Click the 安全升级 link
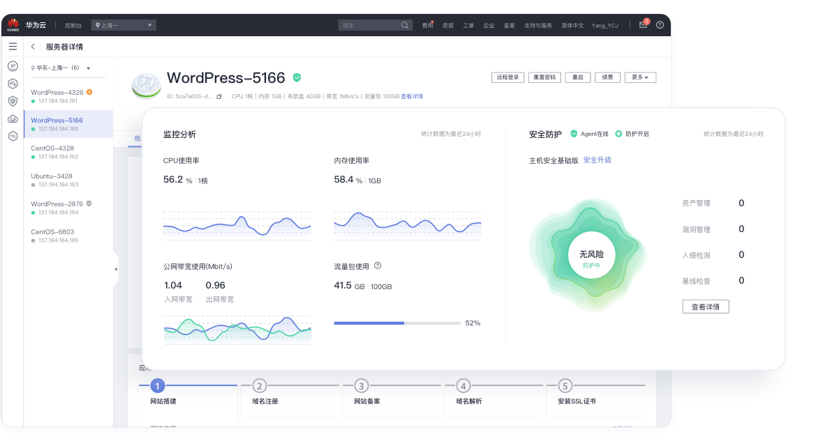 point(597,160)
